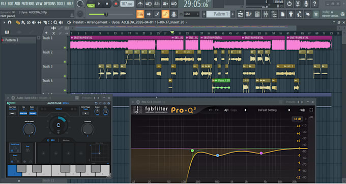This screenshot has width=346, height=184.
Task: Open the Browser view icon
Action: 274,14
